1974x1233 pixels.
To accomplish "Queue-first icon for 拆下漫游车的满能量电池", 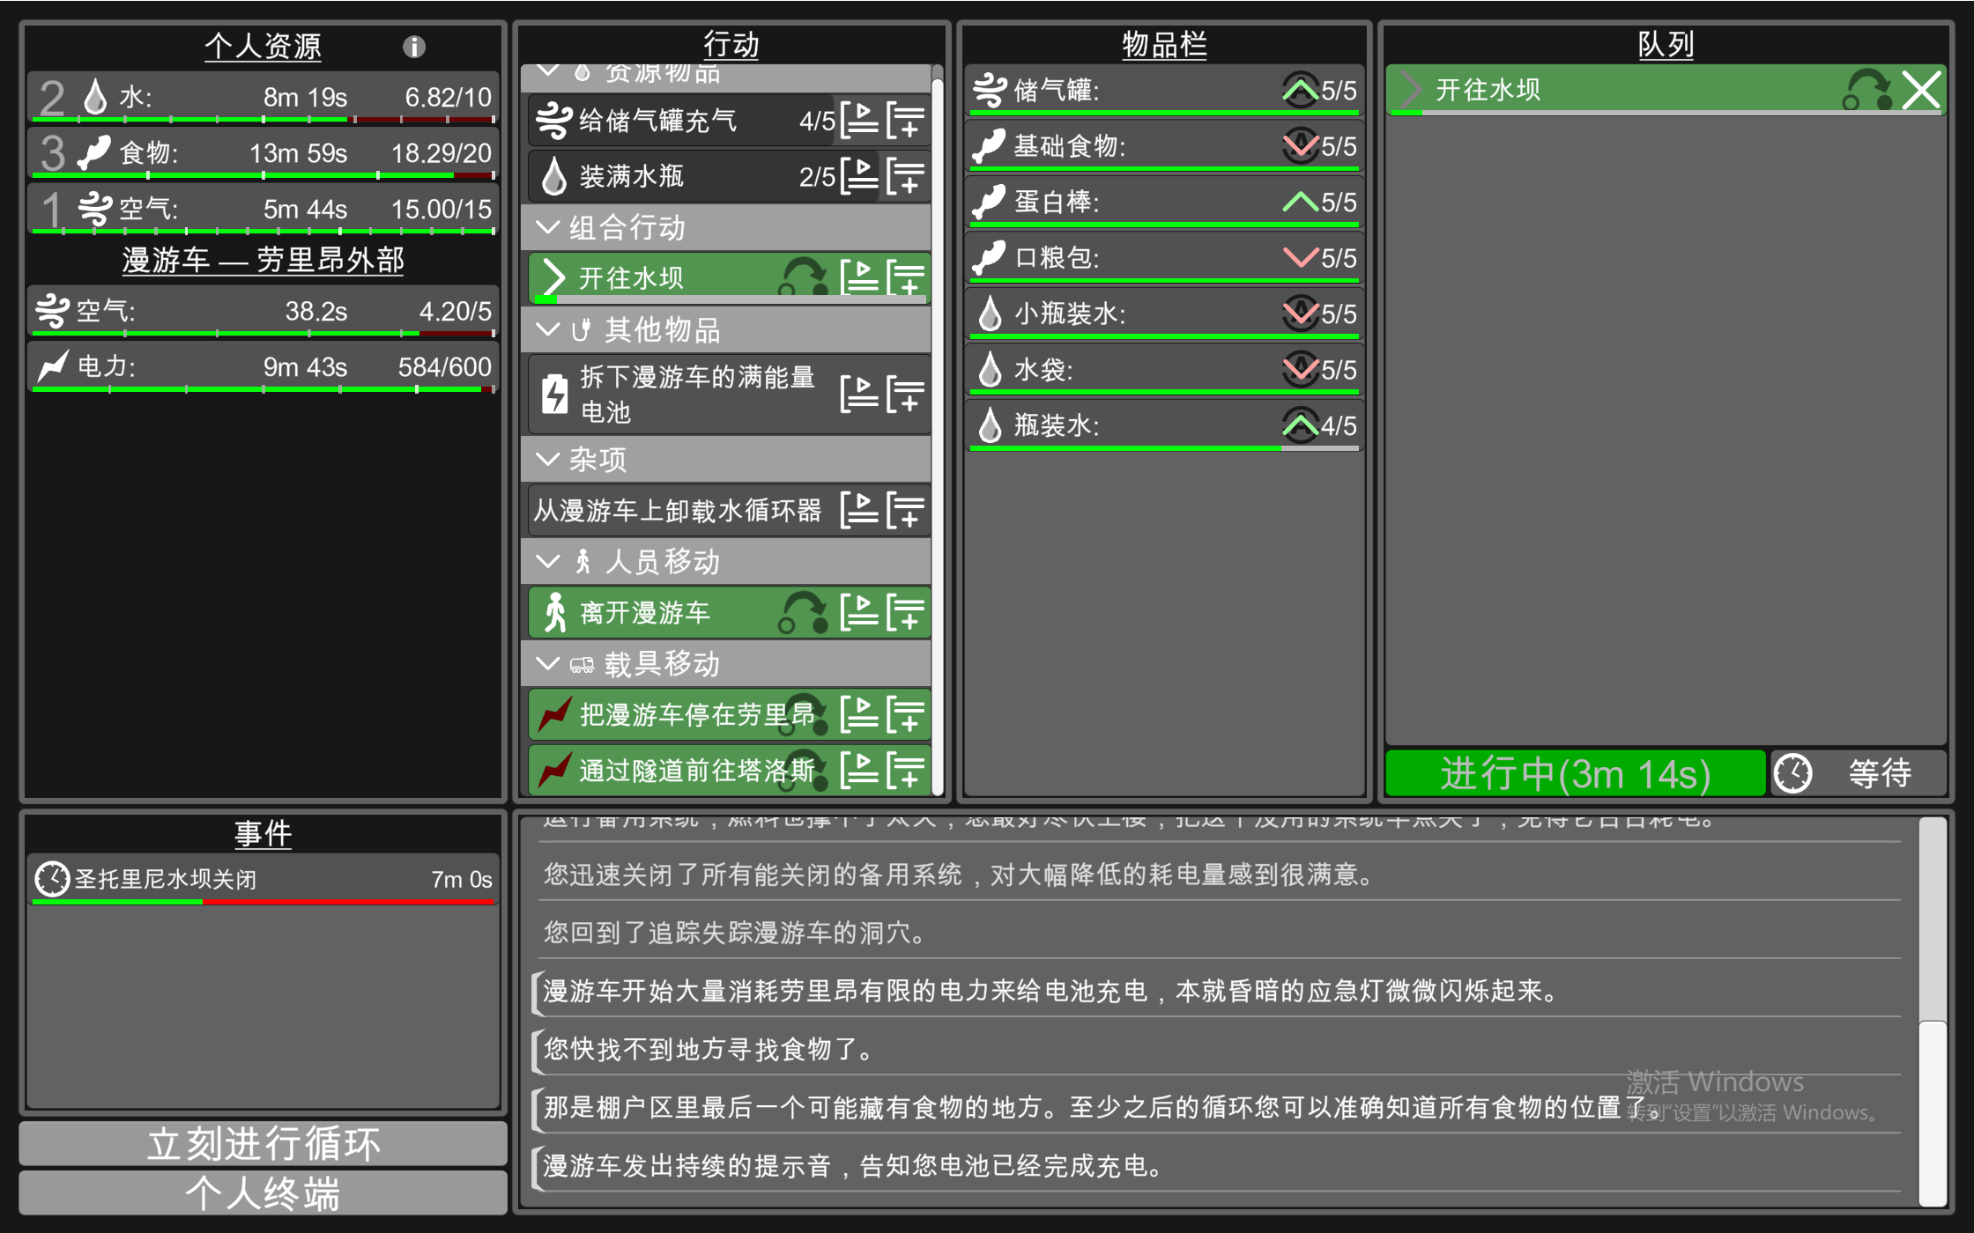I will [859, 394].
